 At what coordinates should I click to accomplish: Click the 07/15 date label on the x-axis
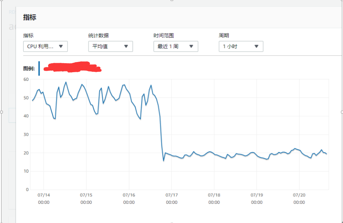[86, 195]
